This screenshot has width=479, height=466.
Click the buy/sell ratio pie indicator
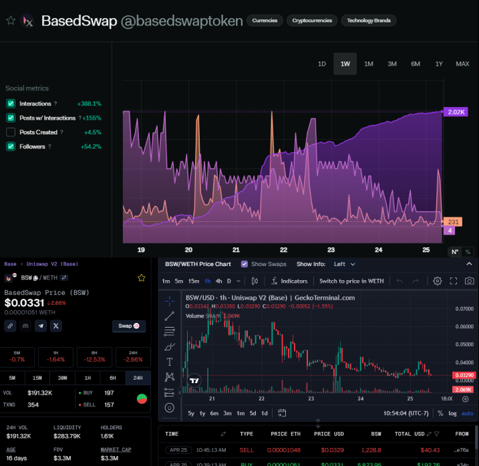(142, 398)
